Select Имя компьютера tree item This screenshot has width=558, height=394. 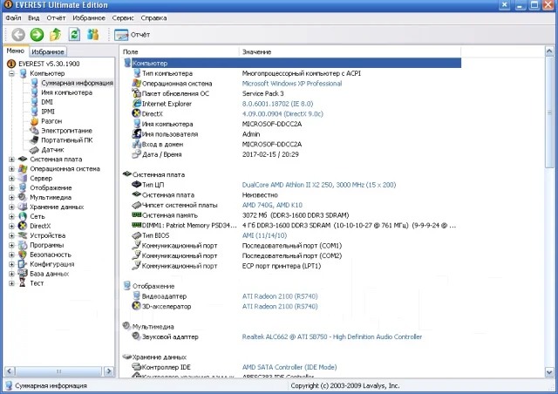tap(66, 92)
